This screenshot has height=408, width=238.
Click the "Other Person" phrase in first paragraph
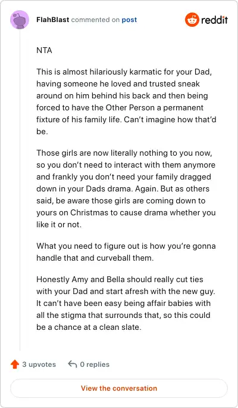coord(121,107)
